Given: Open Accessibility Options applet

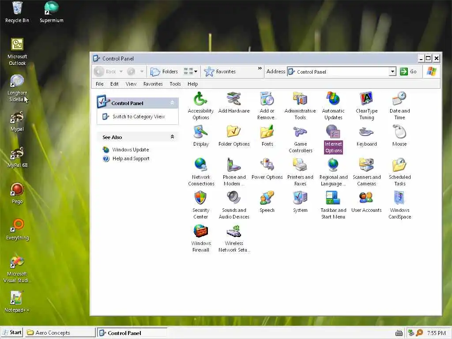Looking at the screenshot, I should pyautogui.click(x=201, y=106).
